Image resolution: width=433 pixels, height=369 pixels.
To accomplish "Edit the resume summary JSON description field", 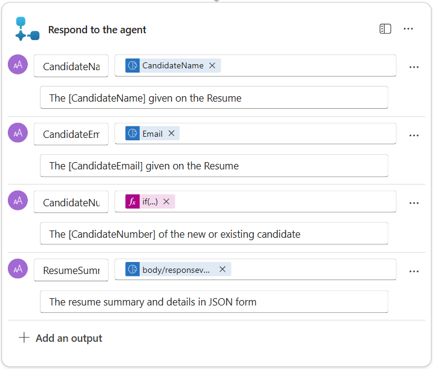I will (x=213, y=301).
